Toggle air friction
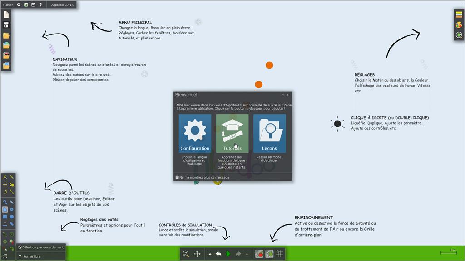The width and height of the screenshot is (465, 261). (x=269, y=254)
